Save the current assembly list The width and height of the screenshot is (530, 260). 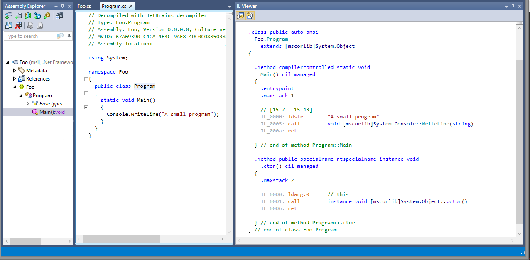8,25
